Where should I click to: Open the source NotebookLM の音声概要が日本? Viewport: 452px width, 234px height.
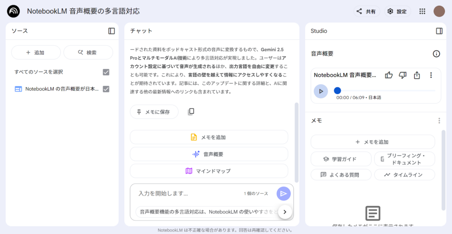click(62, 89)
